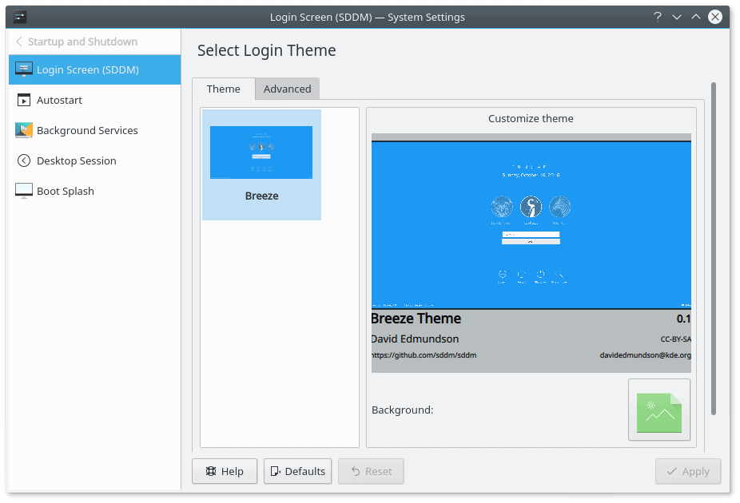The width and height of the screenshot is (740, 503).
Task: Click the Background Services icon
Action: pyautogui.click(x=24, y=131)
